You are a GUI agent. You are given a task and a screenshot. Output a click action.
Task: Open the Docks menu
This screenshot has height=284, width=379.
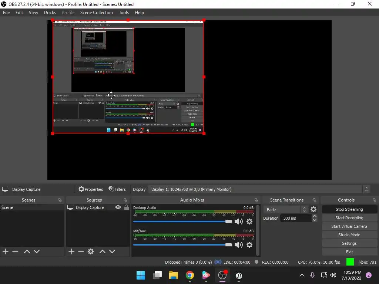click(x=50, y=13)
